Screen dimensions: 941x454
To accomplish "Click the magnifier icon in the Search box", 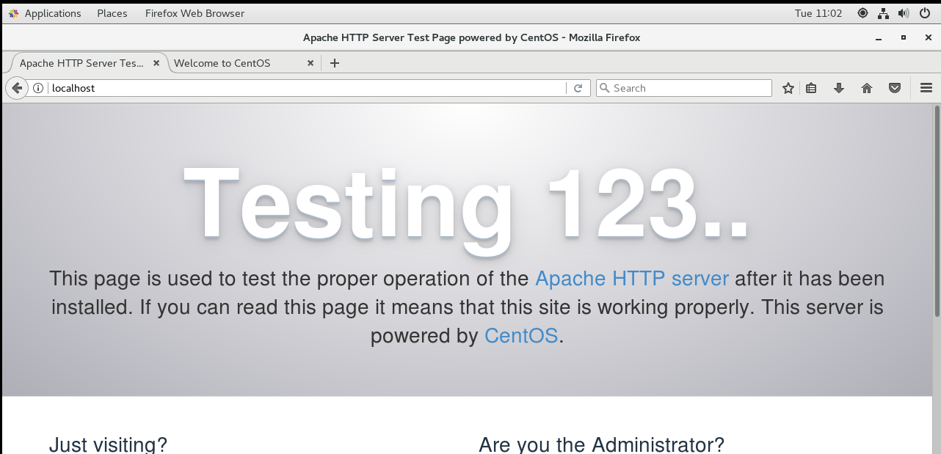I will [605, 88].
